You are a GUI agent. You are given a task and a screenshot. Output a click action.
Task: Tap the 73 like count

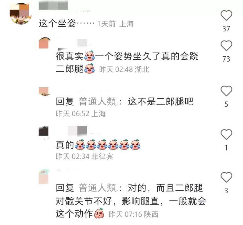[226, 59]
